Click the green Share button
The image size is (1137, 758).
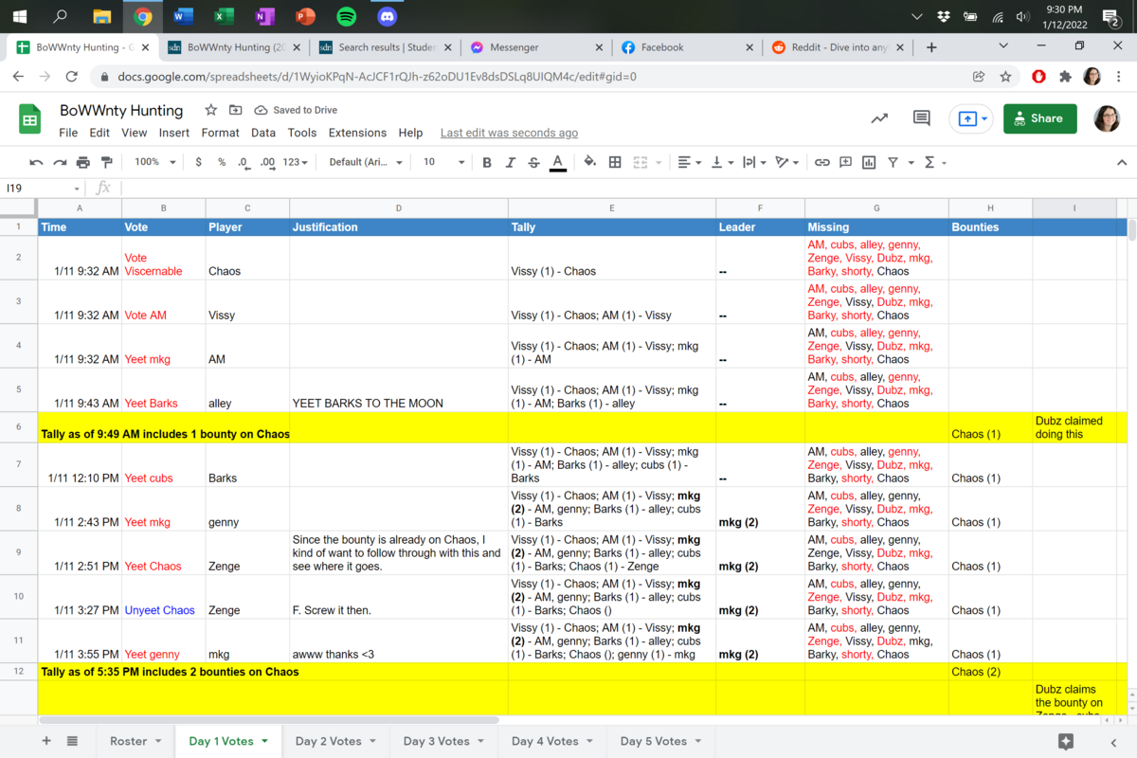click(x=1039, y=118)
